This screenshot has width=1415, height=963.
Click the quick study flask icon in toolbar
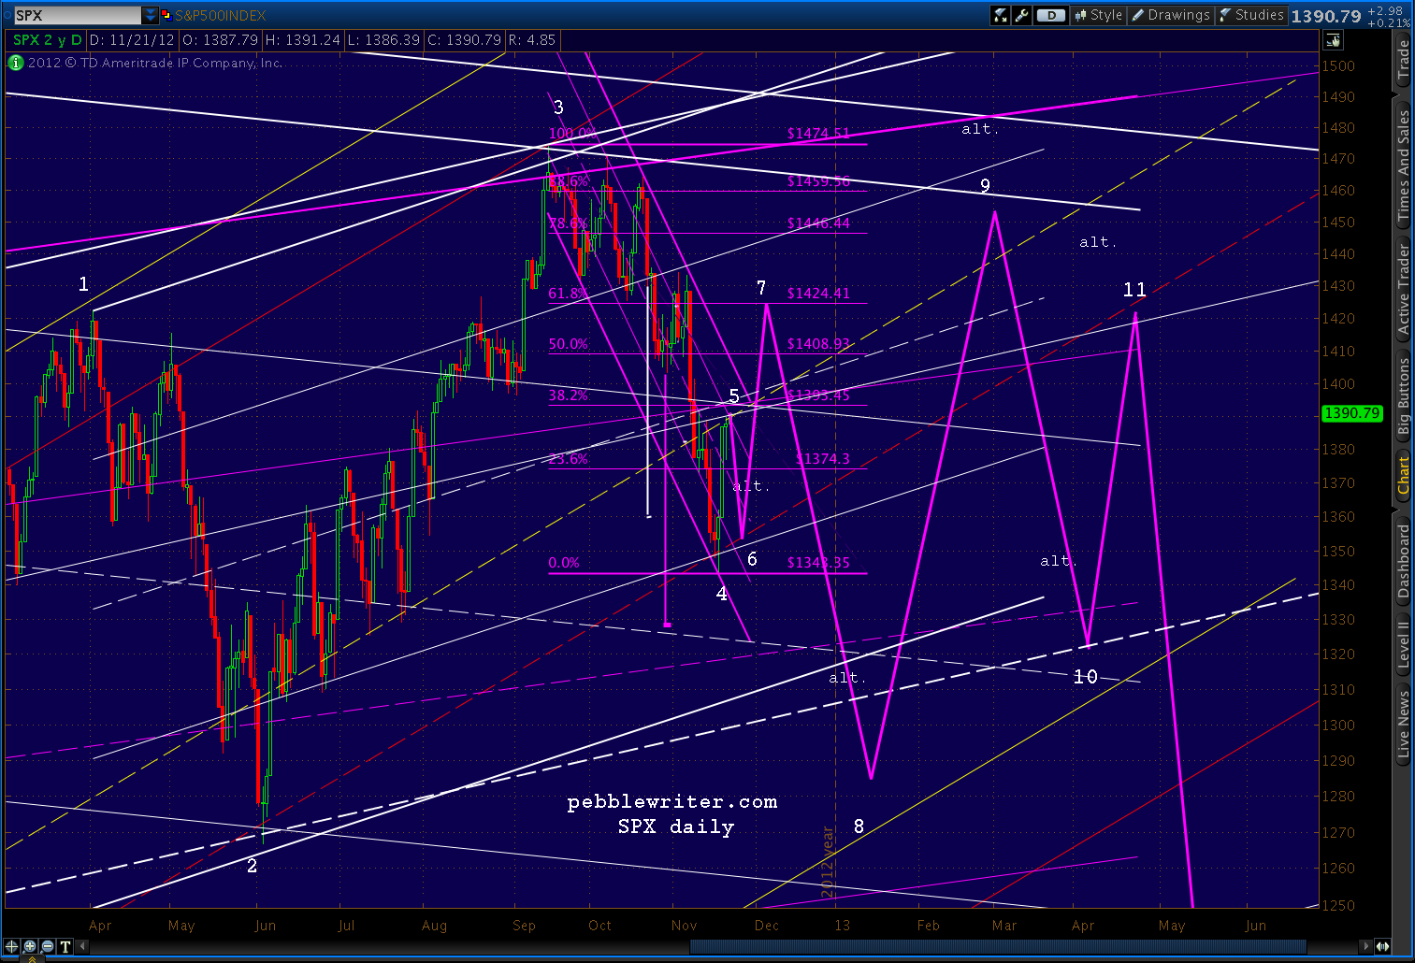1001,15
